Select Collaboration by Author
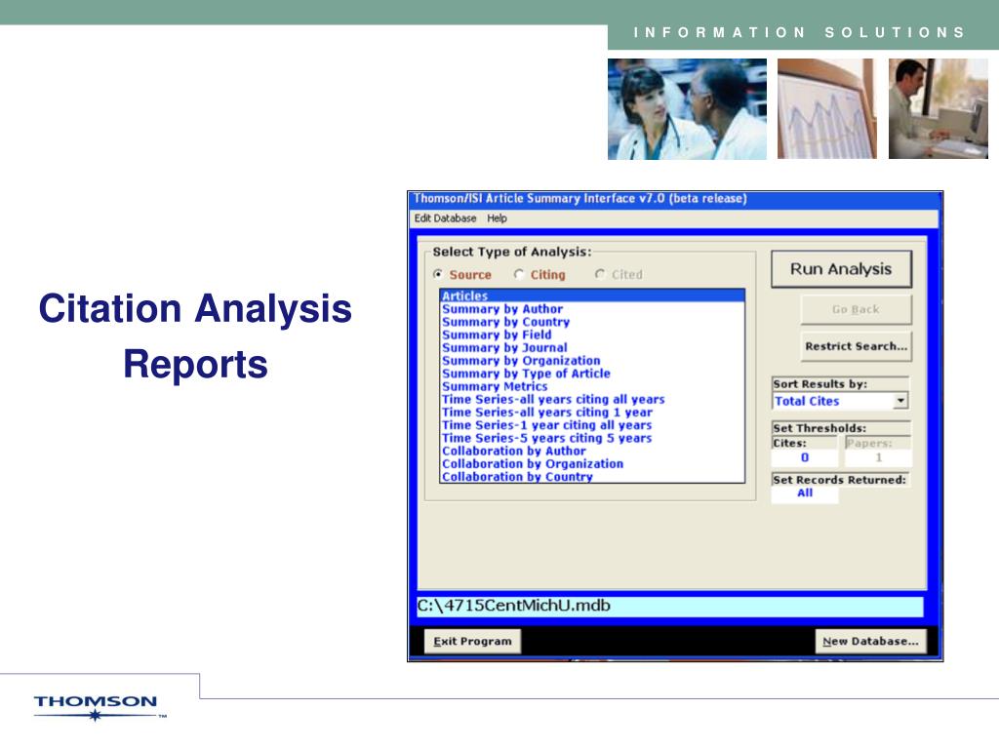999x749 pixels. pos(592,451)
